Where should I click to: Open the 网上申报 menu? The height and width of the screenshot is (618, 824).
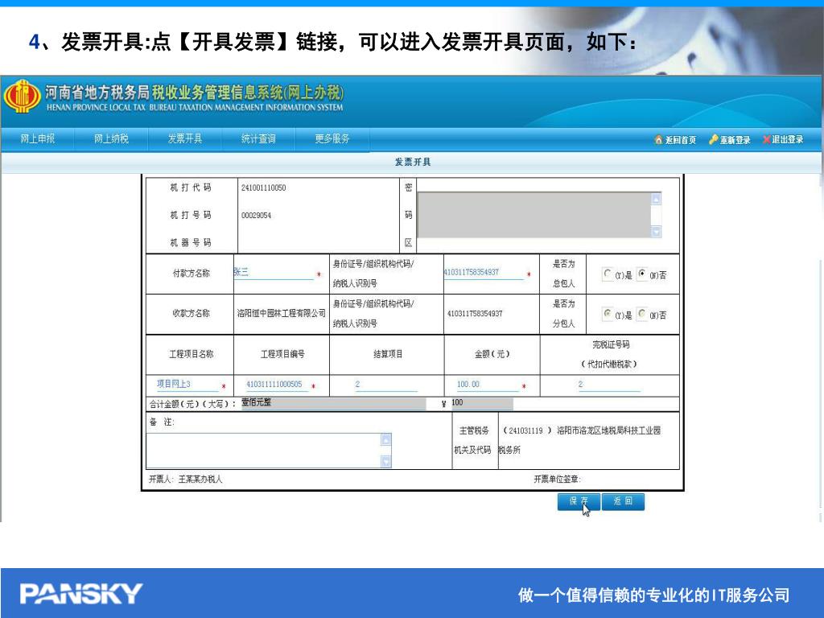37,138
